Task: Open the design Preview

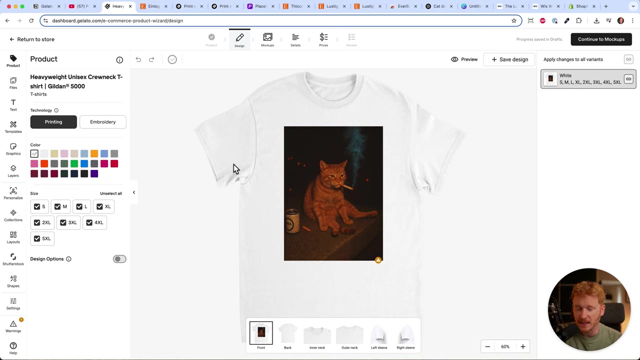Action: click(x=464, y=59)
